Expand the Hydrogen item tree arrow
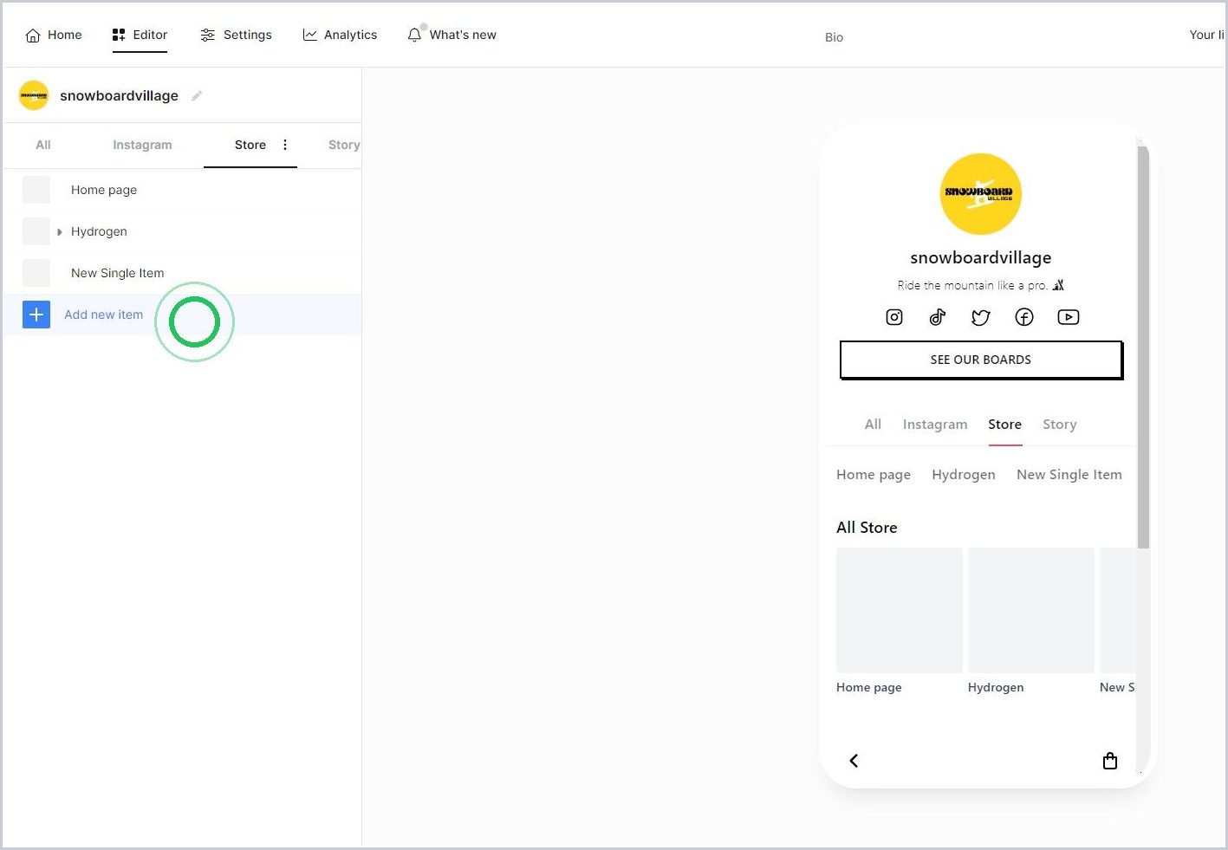 pyautogui.click(x=59, y=231)
